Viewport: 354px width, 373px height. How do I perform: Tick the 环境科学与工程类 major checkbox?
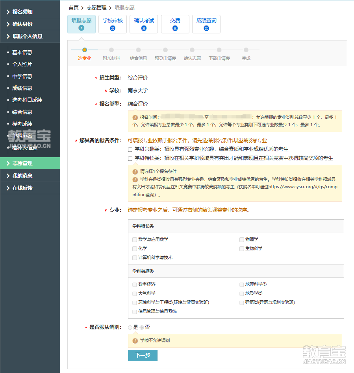click(135, 303)
